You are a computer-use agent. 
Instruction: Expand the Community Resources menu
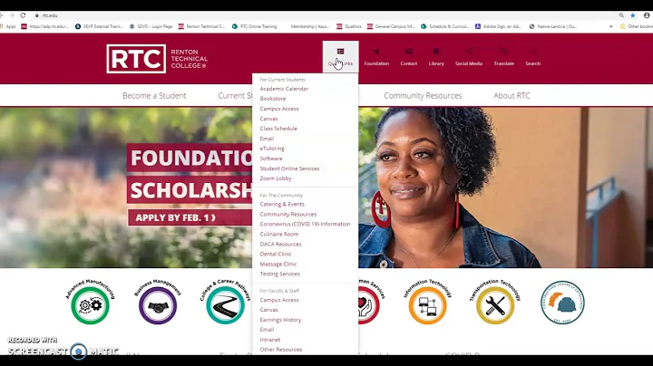[423, 96]
